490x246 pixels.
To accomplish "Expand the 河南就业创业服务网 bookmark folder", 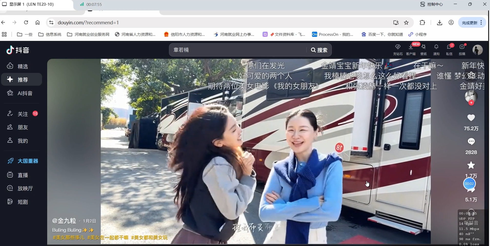I will coord(88,34).
